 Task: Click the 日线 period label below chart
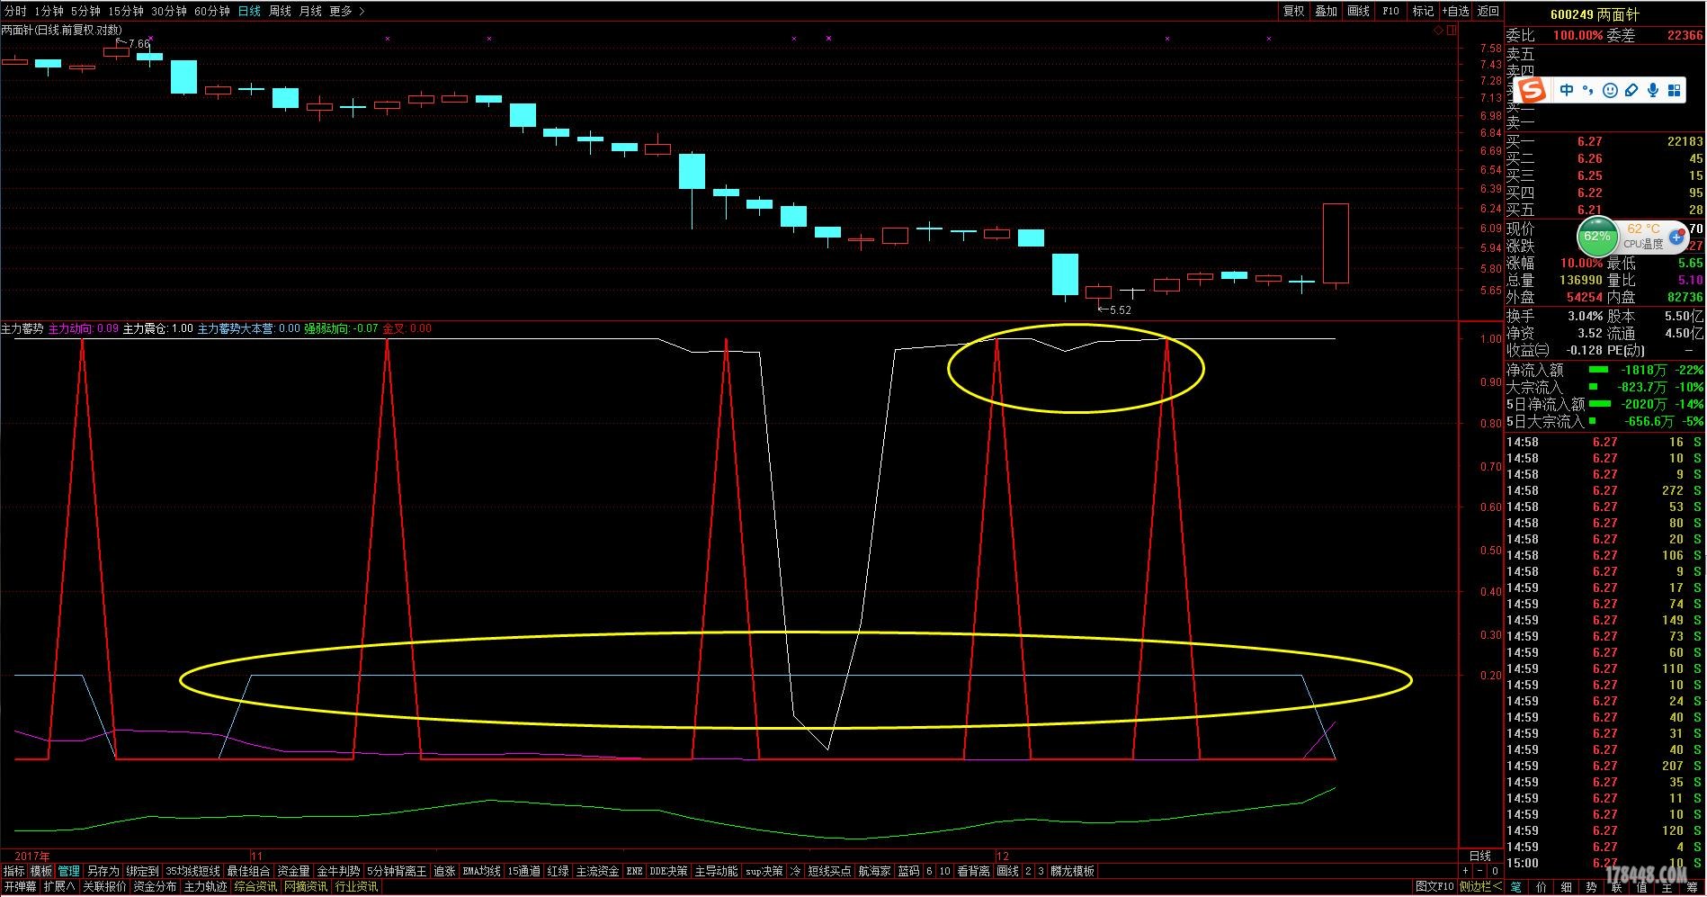click(x=1479, y=856)
